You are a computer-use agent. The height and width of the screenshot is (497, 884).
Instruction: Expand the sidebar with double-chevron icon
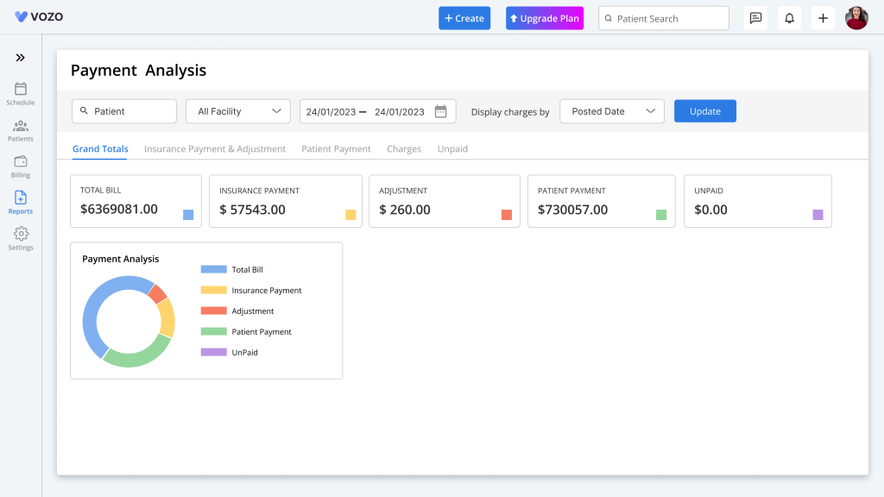pyautogui.click(x=21, y=58)
